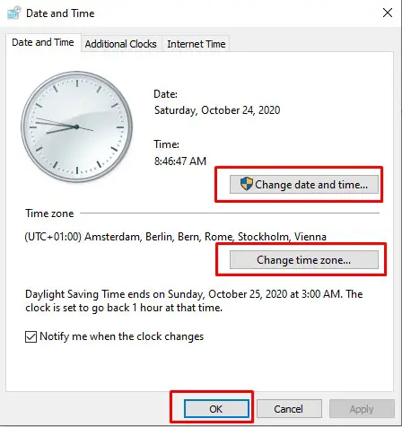Open the Internet Time tab
Image resolution: width=402 pixels, height=427 pixels.
click(197, 44)
